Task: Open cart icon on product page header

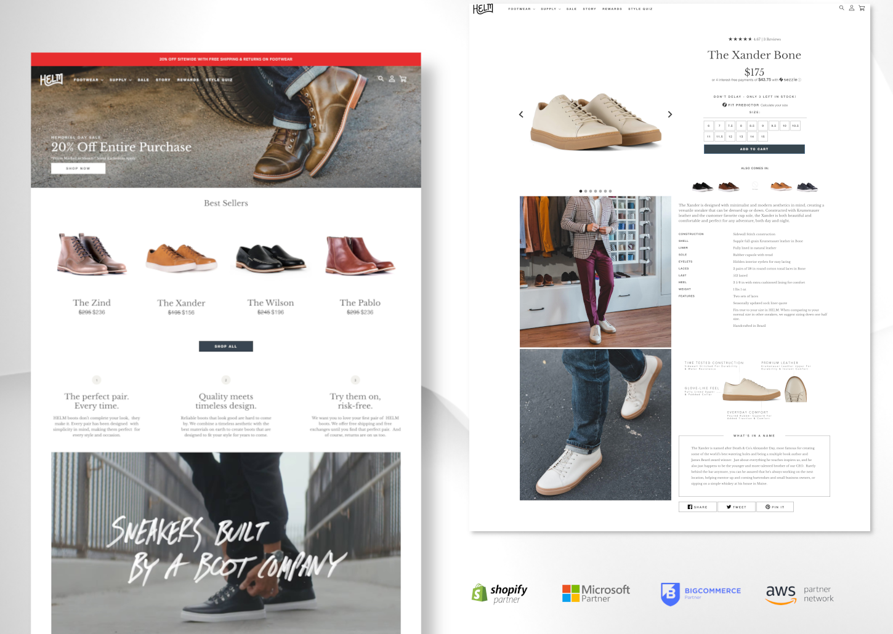Action: (x=862, y=8)
